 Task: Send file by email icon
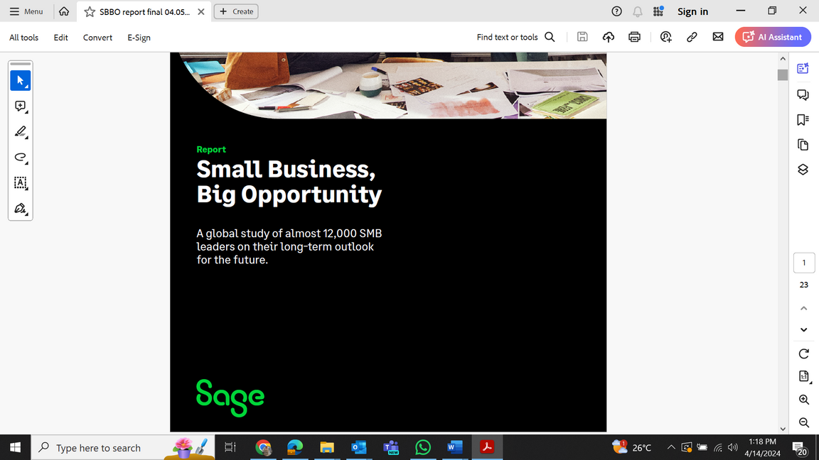point(717,37)
